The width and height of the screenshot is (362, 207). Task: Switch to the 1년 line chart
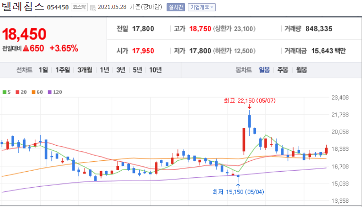tap(104, 70)
